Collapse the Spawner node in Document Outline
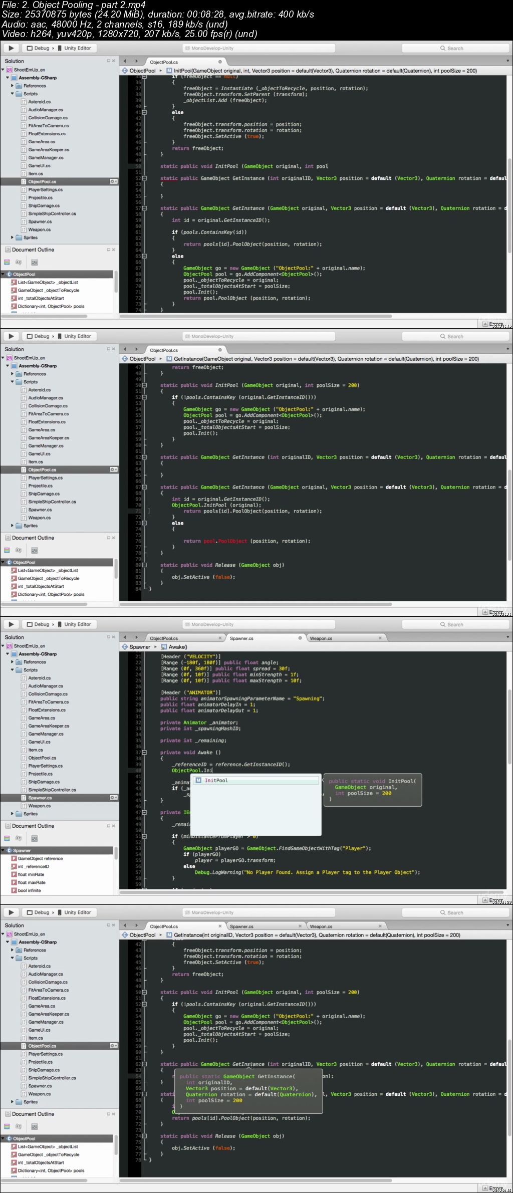 3,850
